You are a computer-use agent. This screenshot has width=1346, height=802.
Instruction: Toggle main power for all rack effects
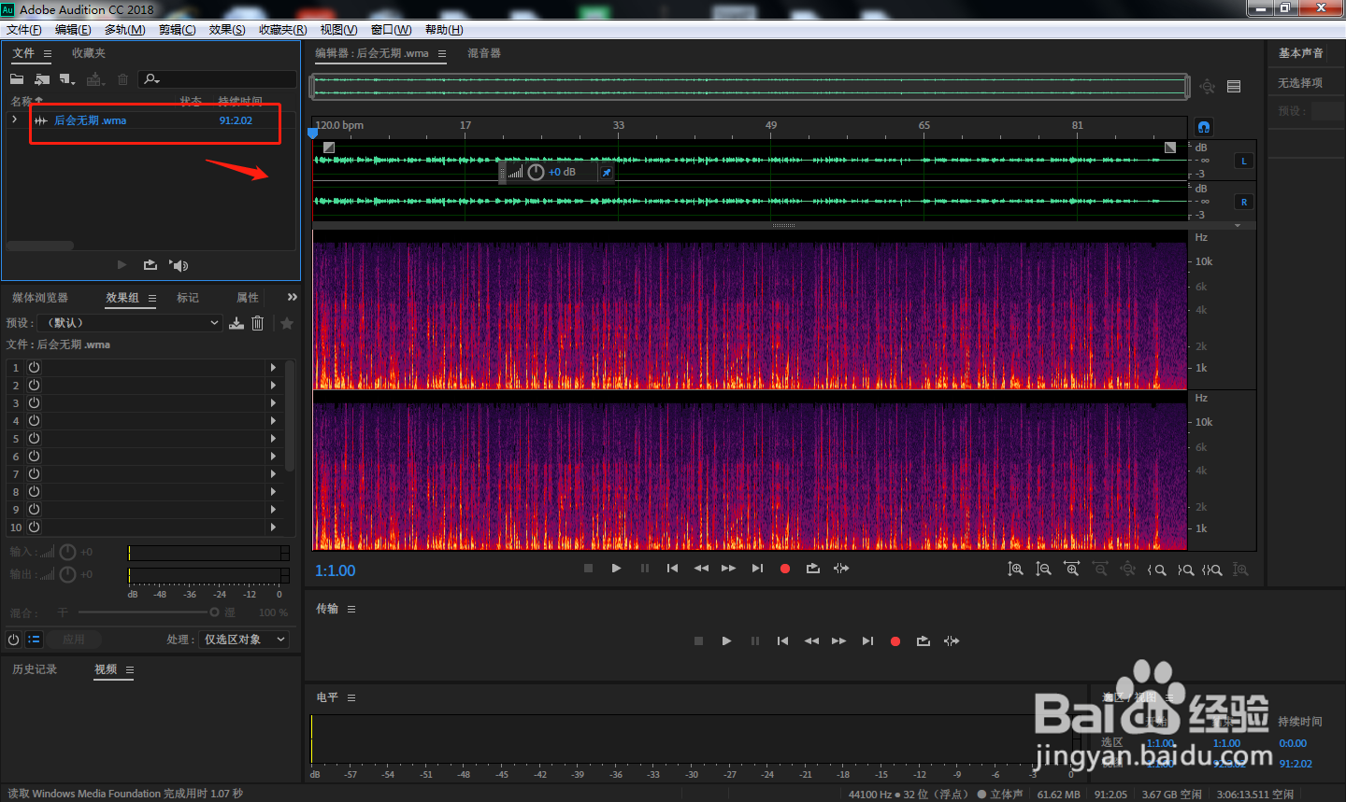(13, 640)
